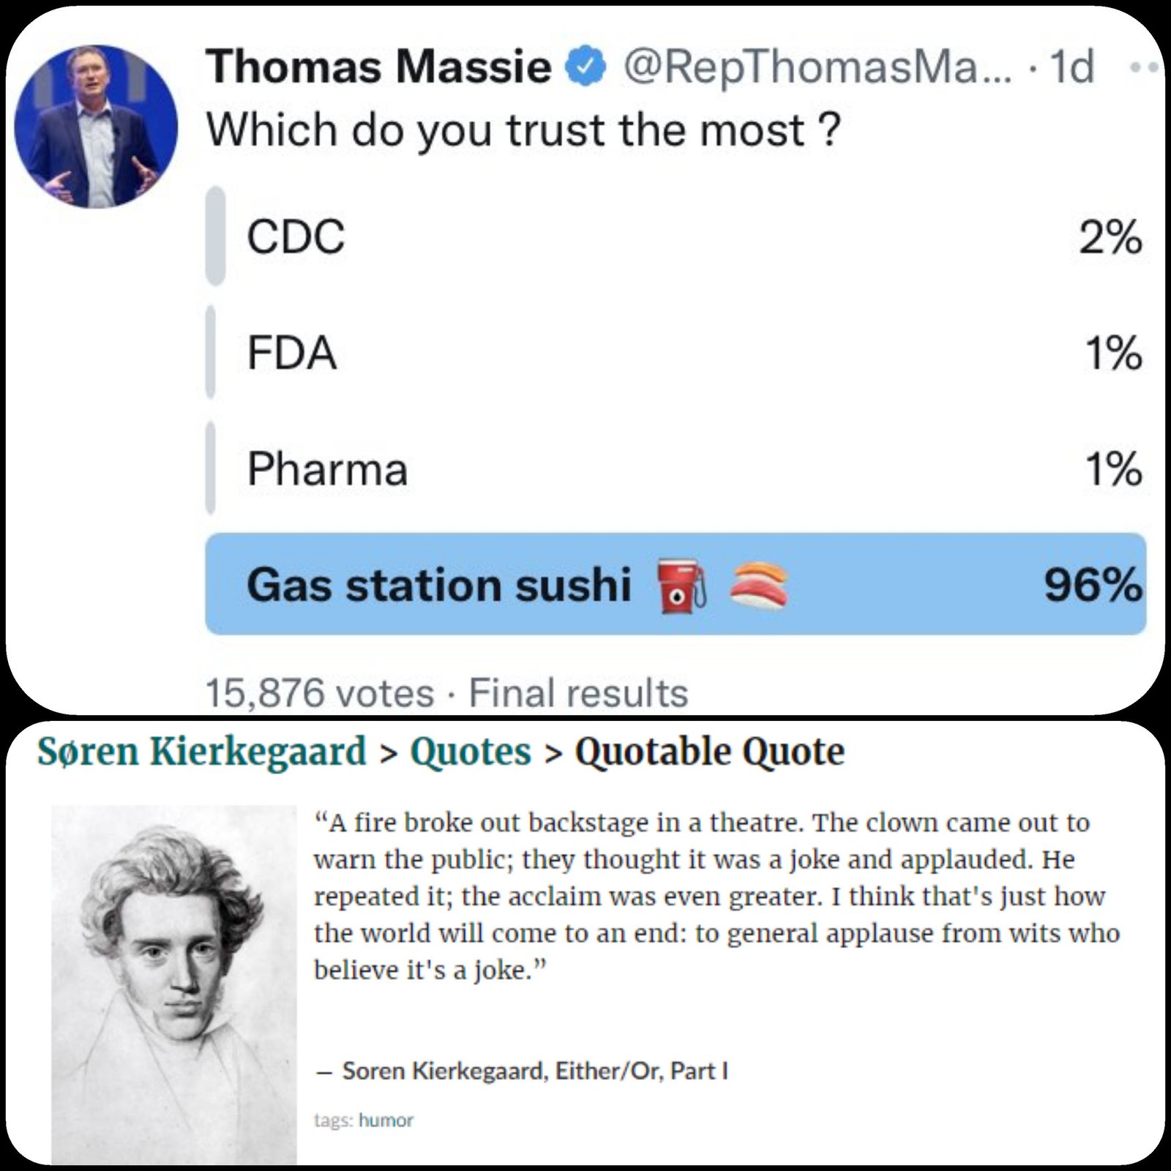The image size is (1171, 1171).
Task: Click the Either/Or, Part I attribution
Action: point(641,1071)
